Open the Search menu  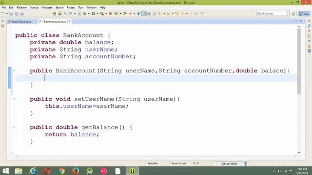click(x=59, y=8)
